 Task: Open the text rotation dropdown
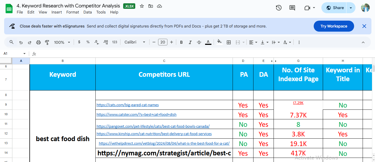pyautogui.click(x=287, y=42)
